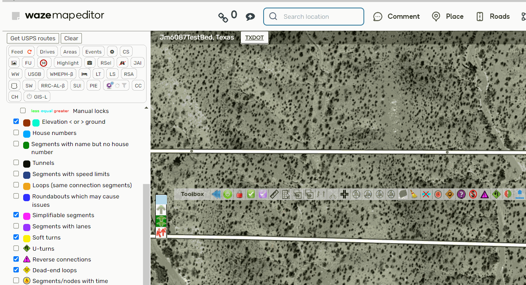Viewport: 526px width, 285px height.
Task: Click the dashed polygon shape button
Action: tap(14, 85)
